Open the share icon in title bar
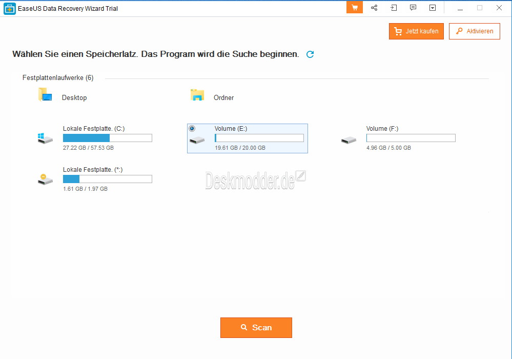 (x=374, y=8)
